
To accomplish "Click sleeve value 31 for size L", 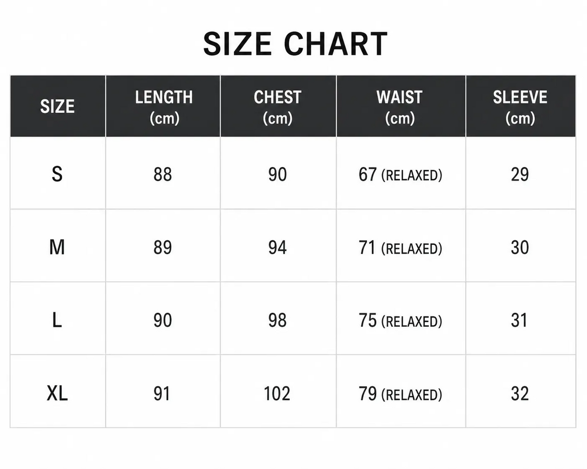I will pos(519,320).
